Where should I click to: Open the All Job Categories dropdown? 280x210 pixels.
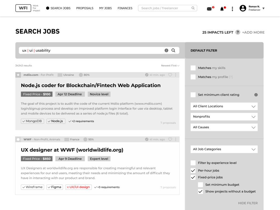224,149
